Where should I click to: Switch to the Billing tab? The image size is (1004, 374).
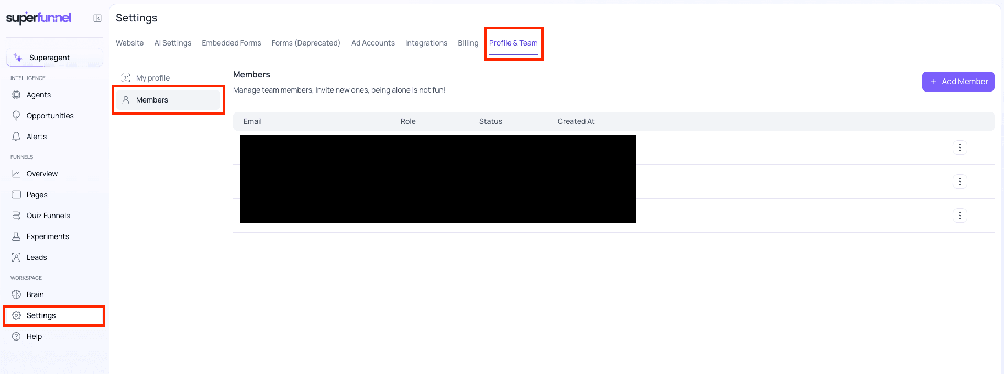pyautogui.click(x=468, y=43)
